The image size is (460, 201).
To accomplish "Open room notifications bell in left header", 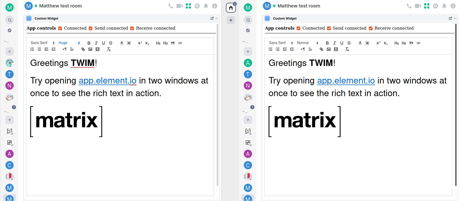I will (206, 6).
